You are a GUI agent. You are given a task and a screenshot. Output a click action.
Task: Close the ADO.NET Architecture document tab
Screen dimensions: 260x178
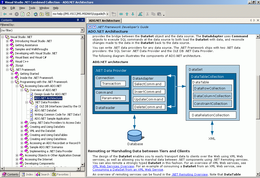(x=258, y=20)
